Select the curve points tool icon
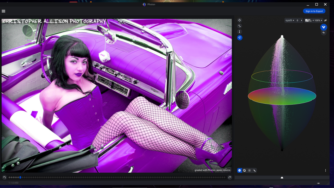 pyautogui.click(x=240, y=26)
